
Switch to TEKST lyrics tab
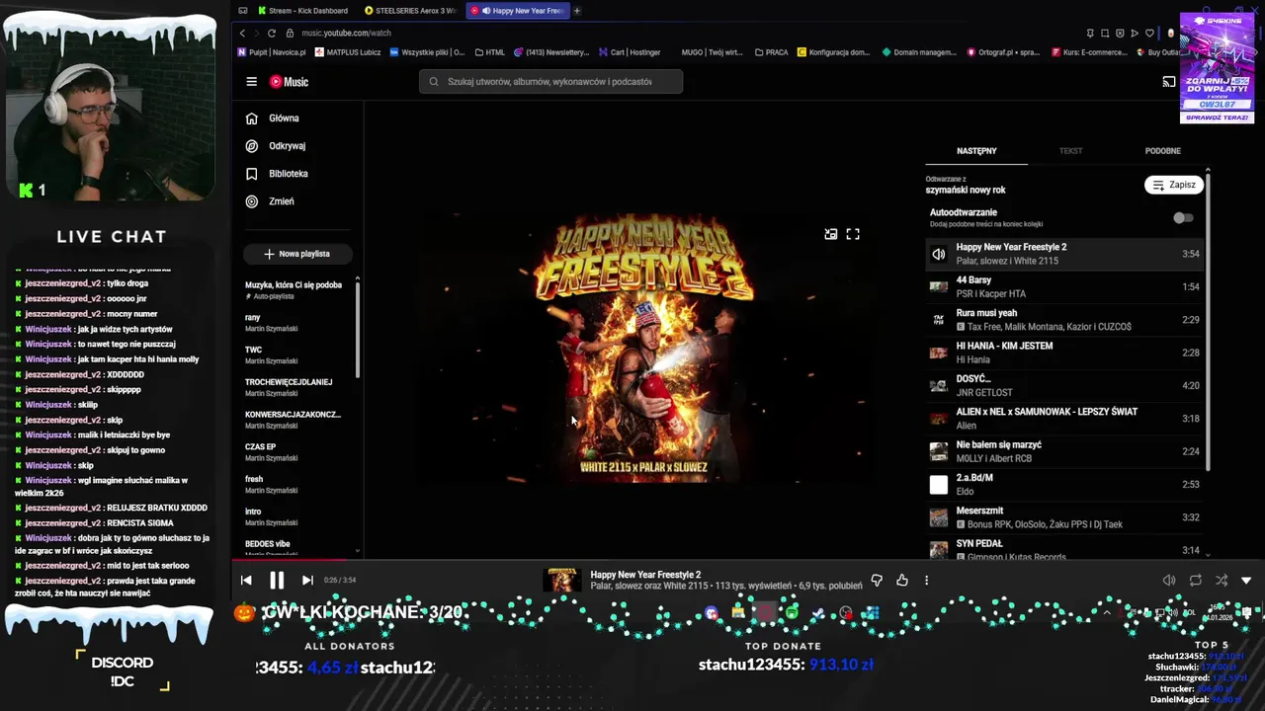[1070, 151]
